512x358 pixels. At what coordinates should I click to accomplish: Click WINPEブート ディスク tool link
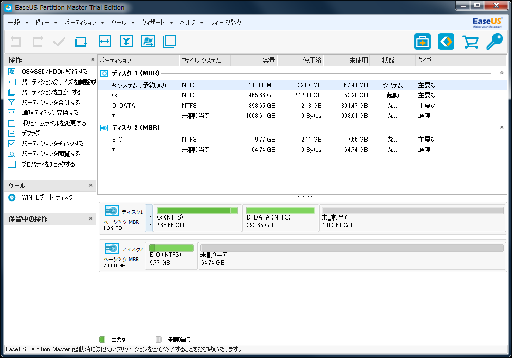[47, 197]
